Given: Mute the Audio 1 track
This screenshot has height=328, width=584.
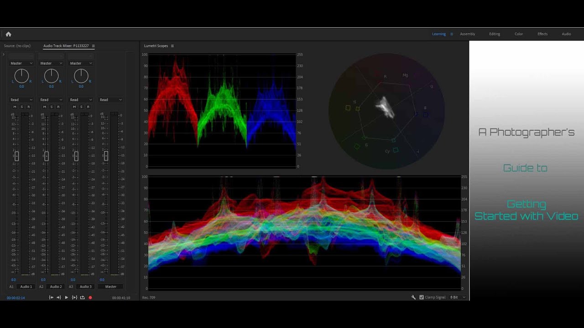Looking at the screenshot, I should pos(15,107).
